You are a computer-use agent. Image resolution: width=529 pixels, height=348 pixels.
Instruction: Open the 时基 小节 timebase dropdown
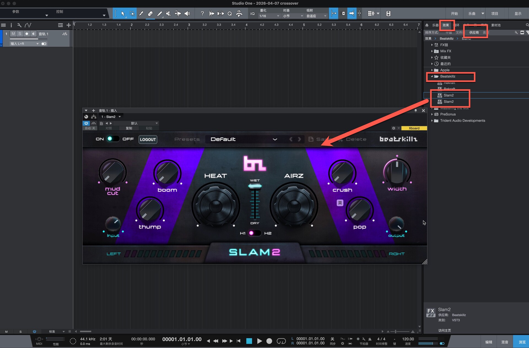coord(293,16)
